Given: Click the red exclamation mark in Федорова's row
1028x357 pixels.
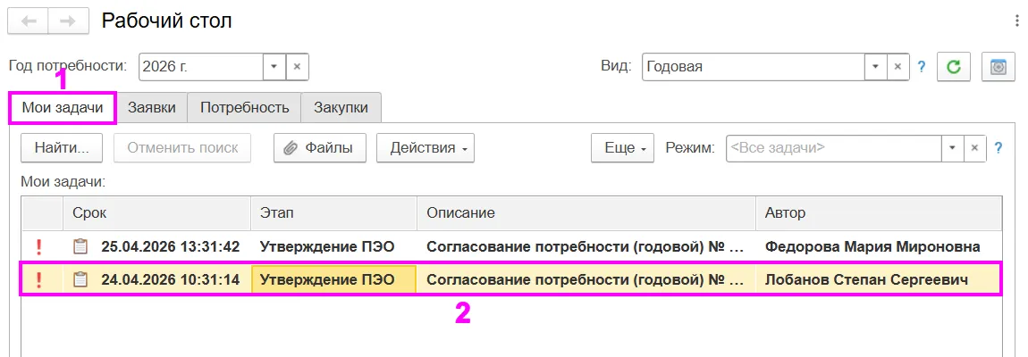Looking at the screenshot, I should pos(38,247).
